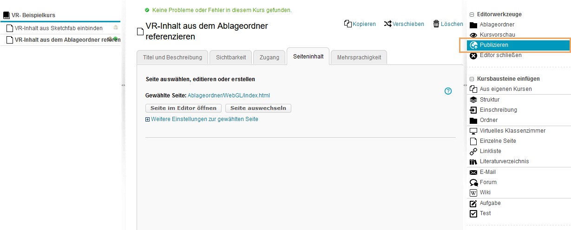Click the Literaturverzeichnis label

505,161
